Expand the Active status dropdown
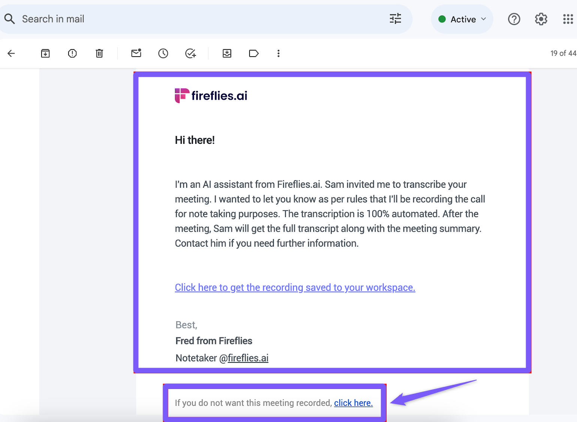This screenshot has width=577, height=422. [x=462, y=19]
